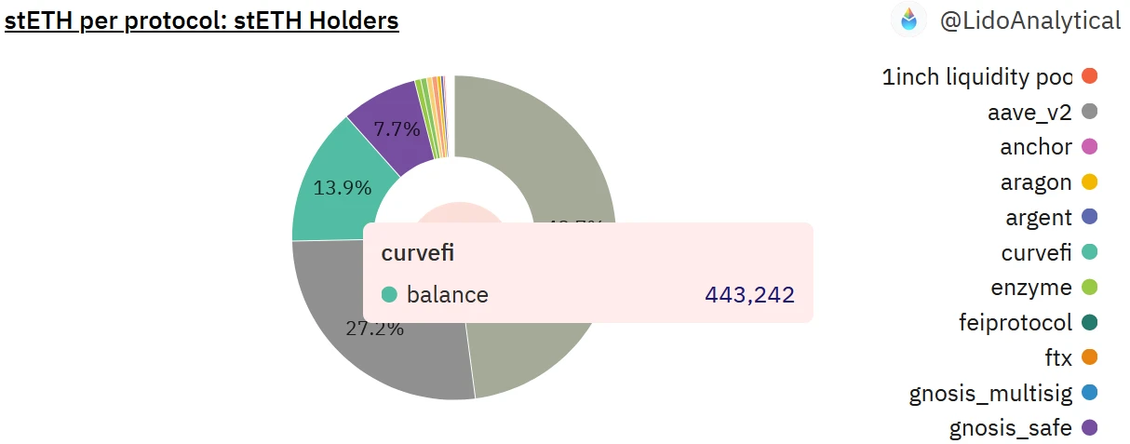Viewport: 1130px width, 444px height.
Task: Open the @LidoAnalytical author link
Action: point(1029,20)
